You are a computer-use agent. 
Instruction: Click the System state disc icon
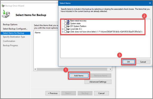(68, 23)
